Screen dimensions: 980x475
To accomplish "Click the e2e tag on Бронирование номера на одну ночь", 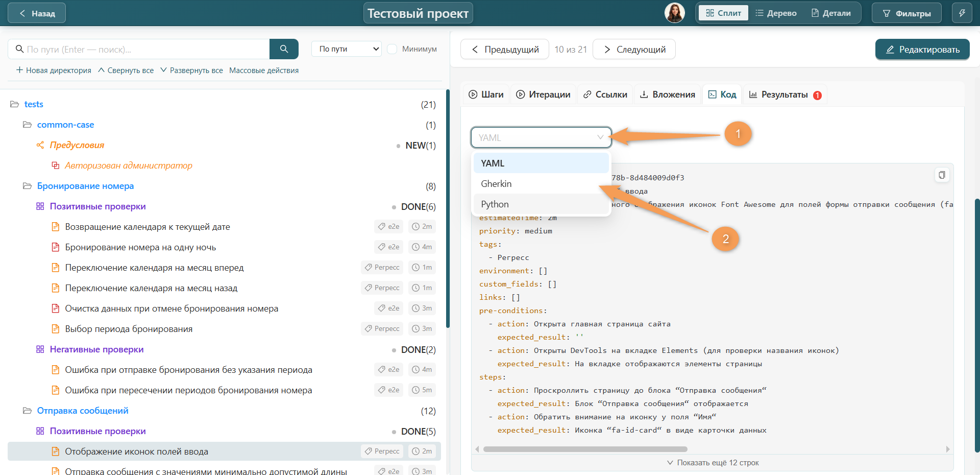I will point(388,247).
